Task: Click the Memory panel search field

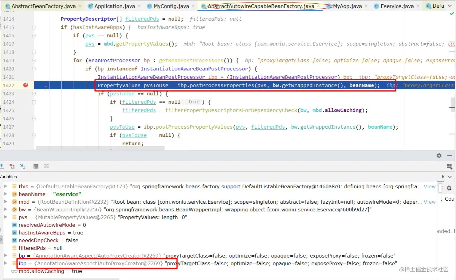Action: pyautogui.click(x=440, y=188)
